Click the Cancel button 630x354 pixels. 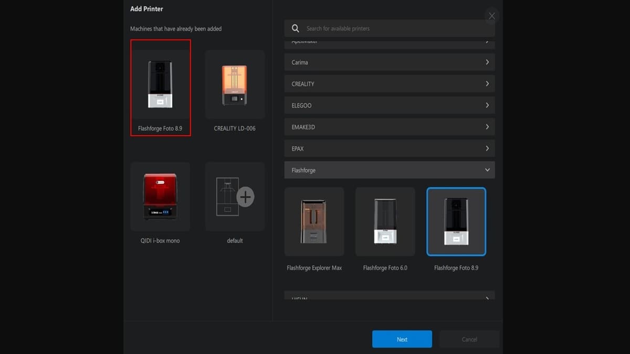[469, 339]
